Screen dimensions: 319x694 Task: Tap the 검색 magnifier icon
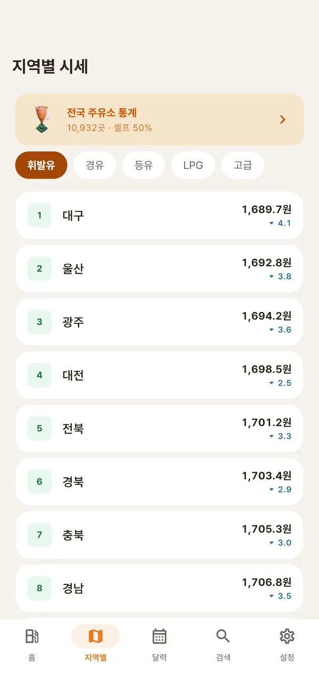[223, 636]
